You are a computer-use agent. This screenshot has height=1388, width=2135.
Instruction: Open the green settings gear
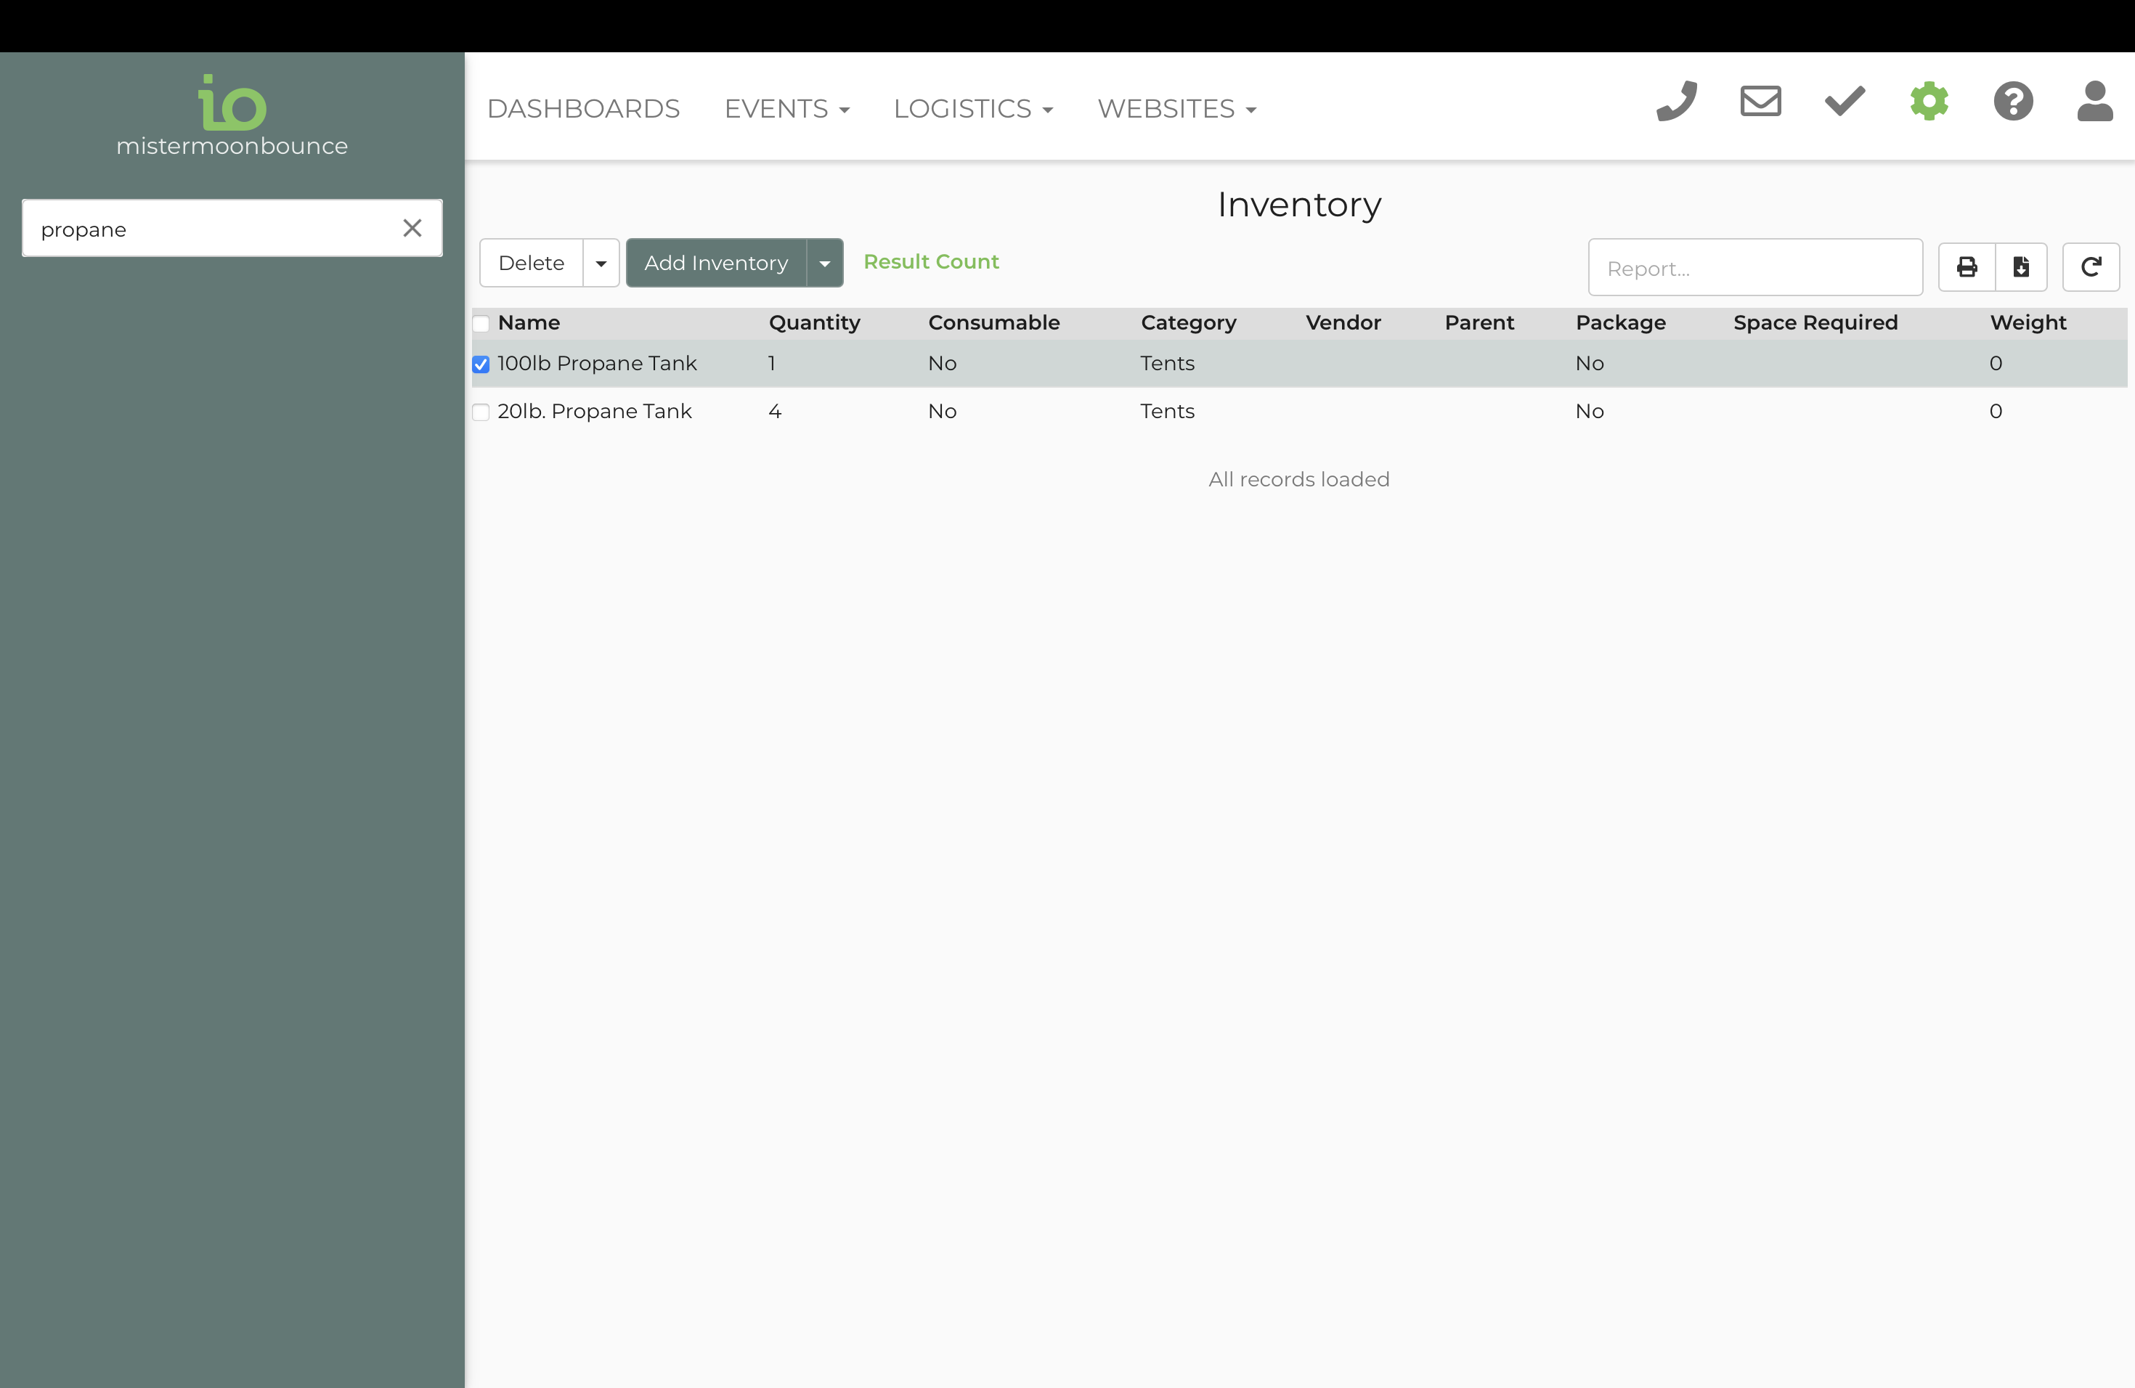point(1929,102)
